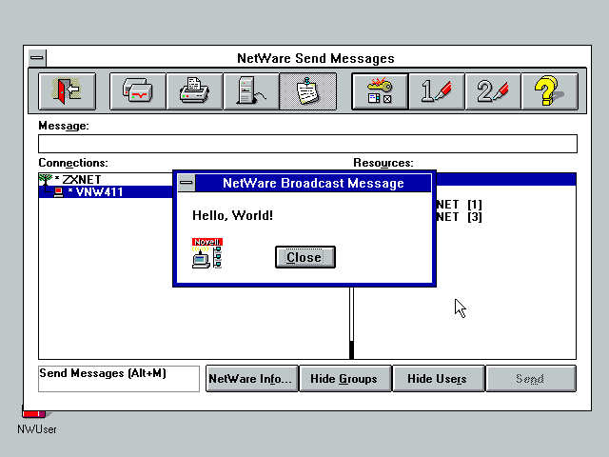Image resolution: width=609 pixels, height=457 pixels.
Task: Click user-defined button 1 icon
Action: point(437,91)
